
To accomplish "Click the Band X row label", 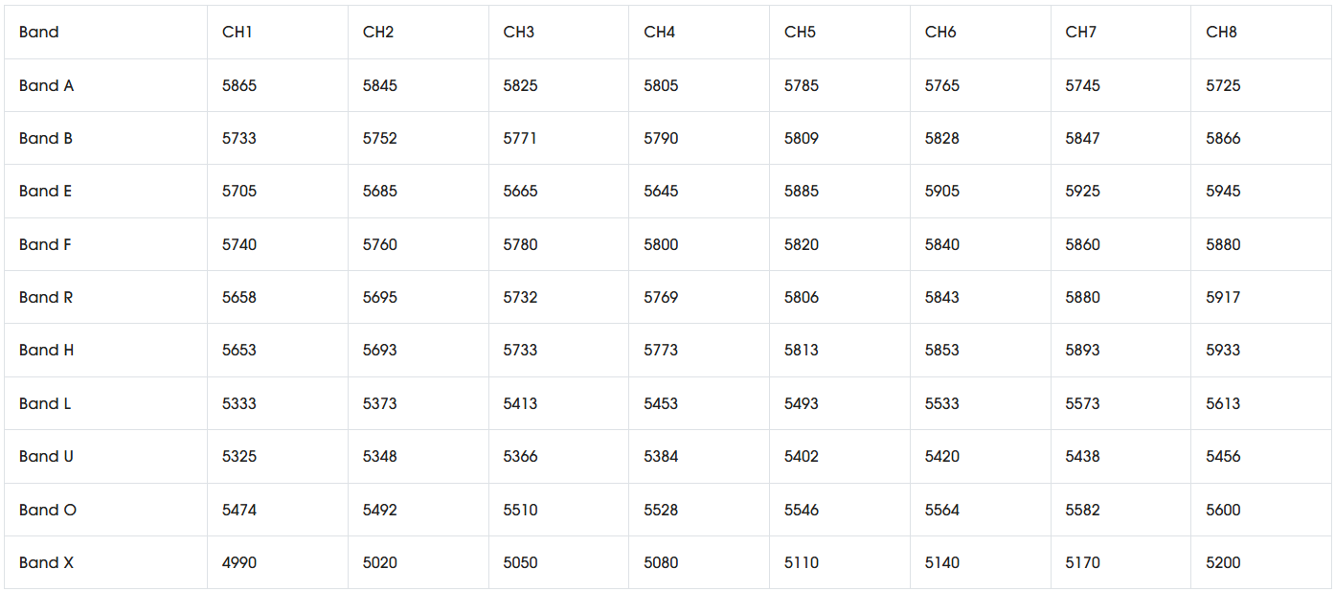I will (46, 563).
